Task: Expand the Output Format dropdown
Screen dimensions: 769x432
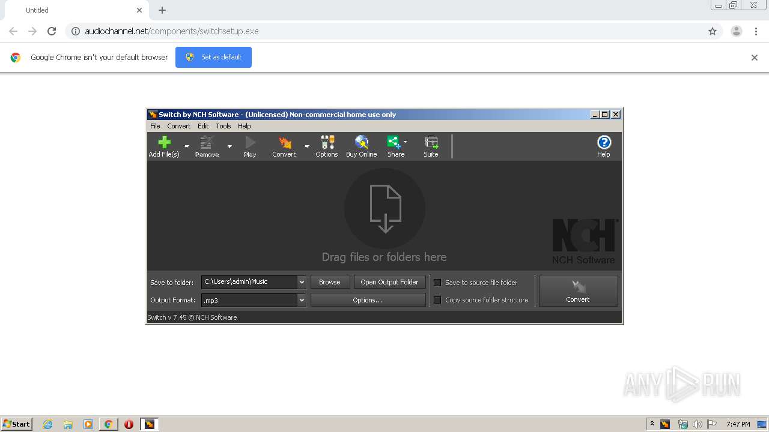Action: click(302, 299)
